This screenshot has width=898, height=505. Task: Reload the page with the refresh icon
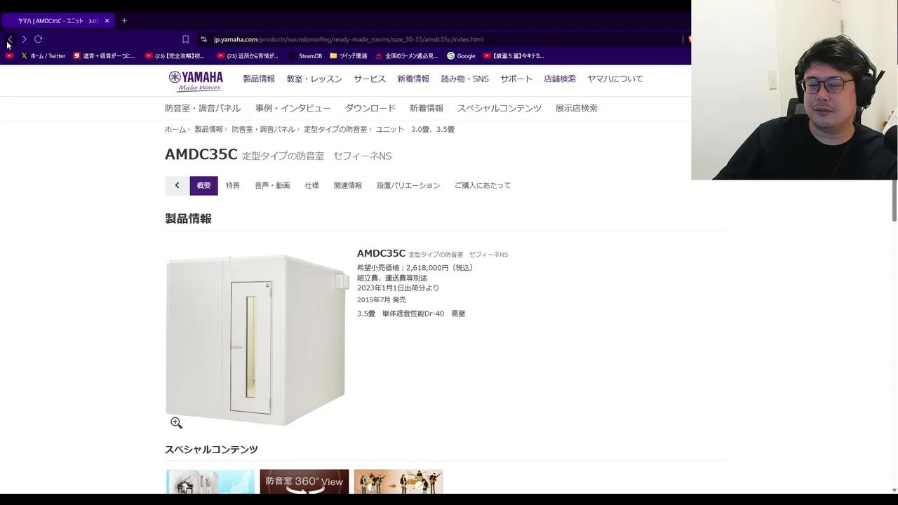click(x=39, y=39)
